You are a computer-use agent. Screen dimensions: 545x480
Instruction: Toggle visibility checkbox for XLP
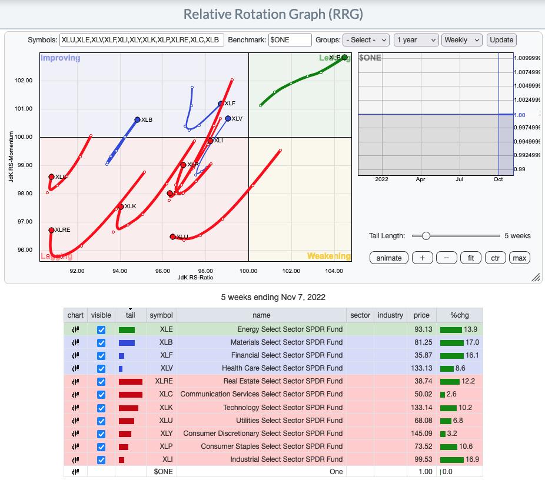coord(101,446)
